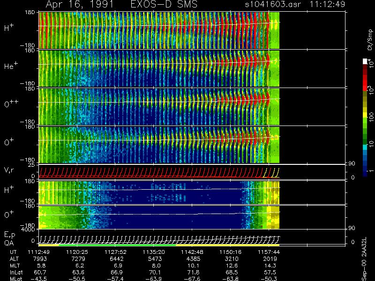Select InLat value '71.8'
The width and height of the screenshot is (375, 281).
[x=193, y=273]
